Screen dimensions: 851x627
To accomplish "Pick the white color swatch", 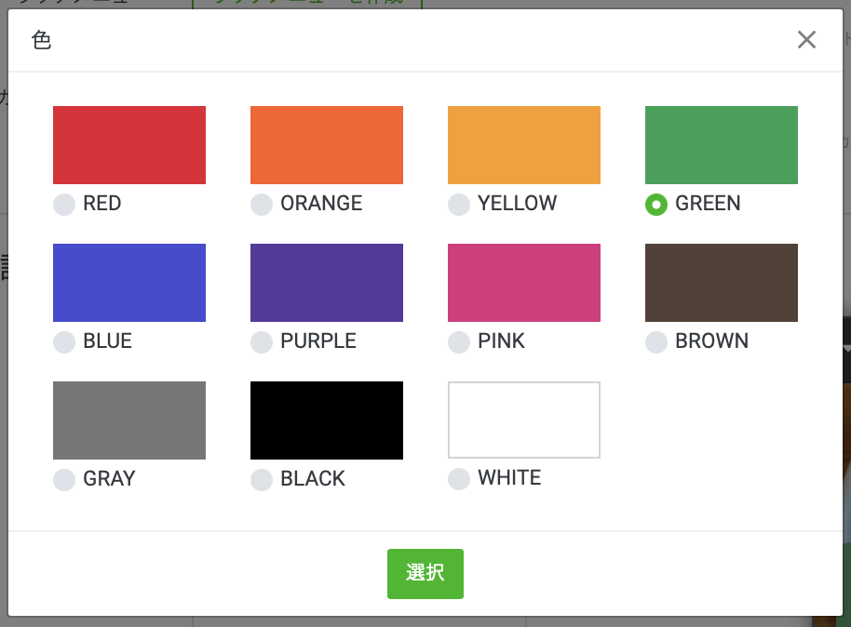I will pyautogui.click(x=524, y=420).
